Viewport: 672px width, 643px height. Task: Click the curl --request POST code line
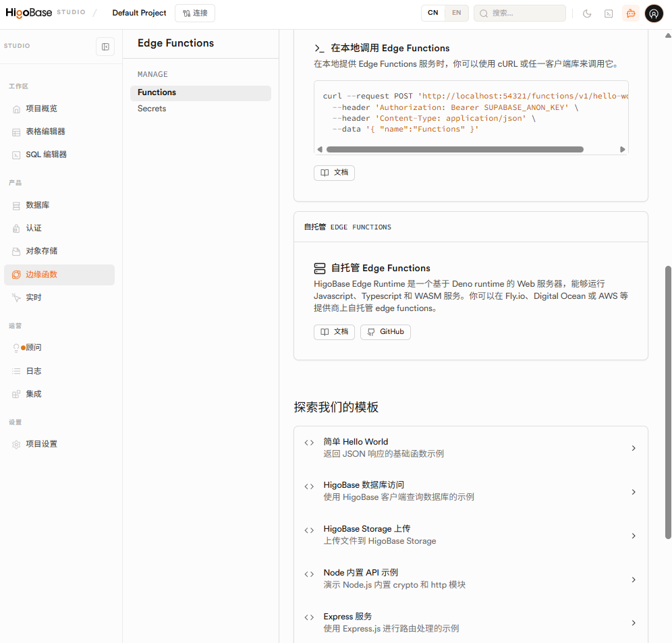tap(475, 96)
